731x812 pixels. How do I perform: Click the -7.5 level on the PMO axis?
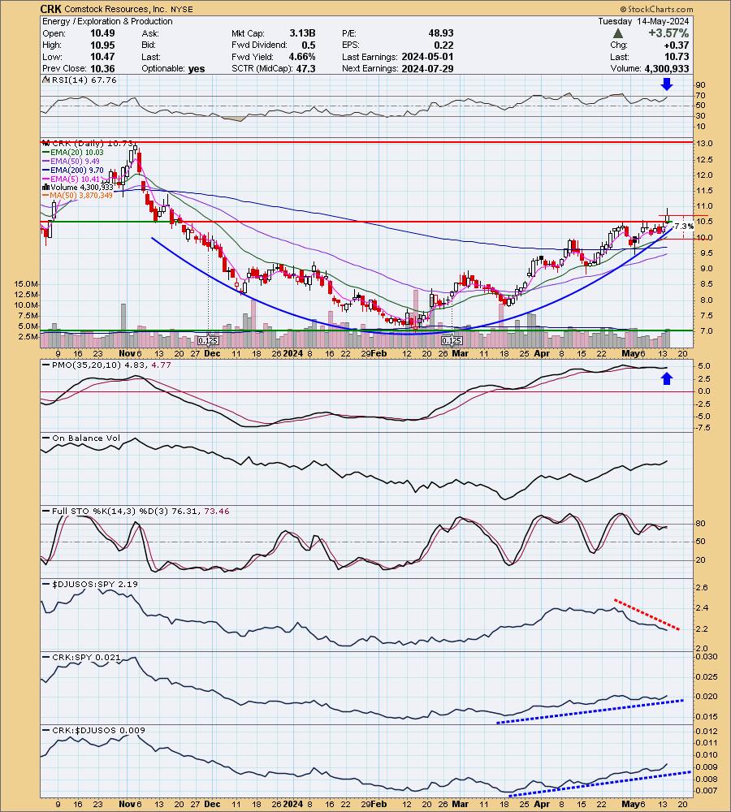point(703,428)
